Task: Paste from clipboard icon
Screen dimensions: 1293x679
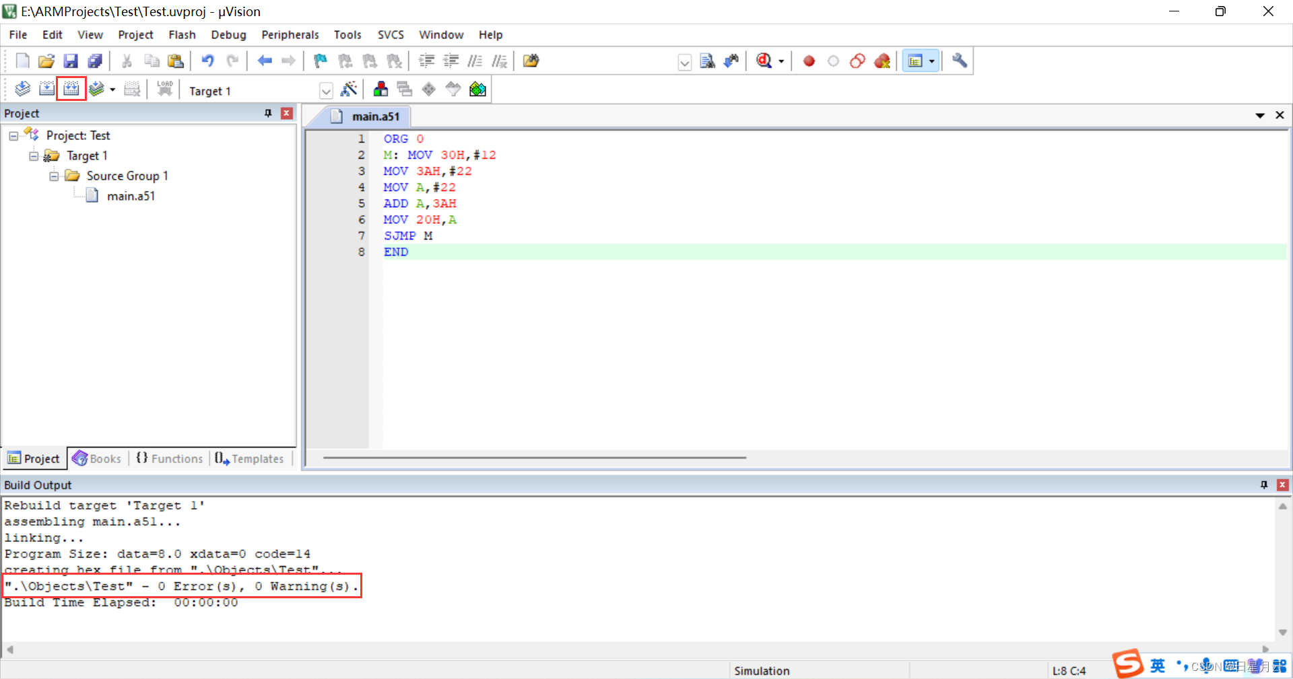Action: (x=176, y=61)
